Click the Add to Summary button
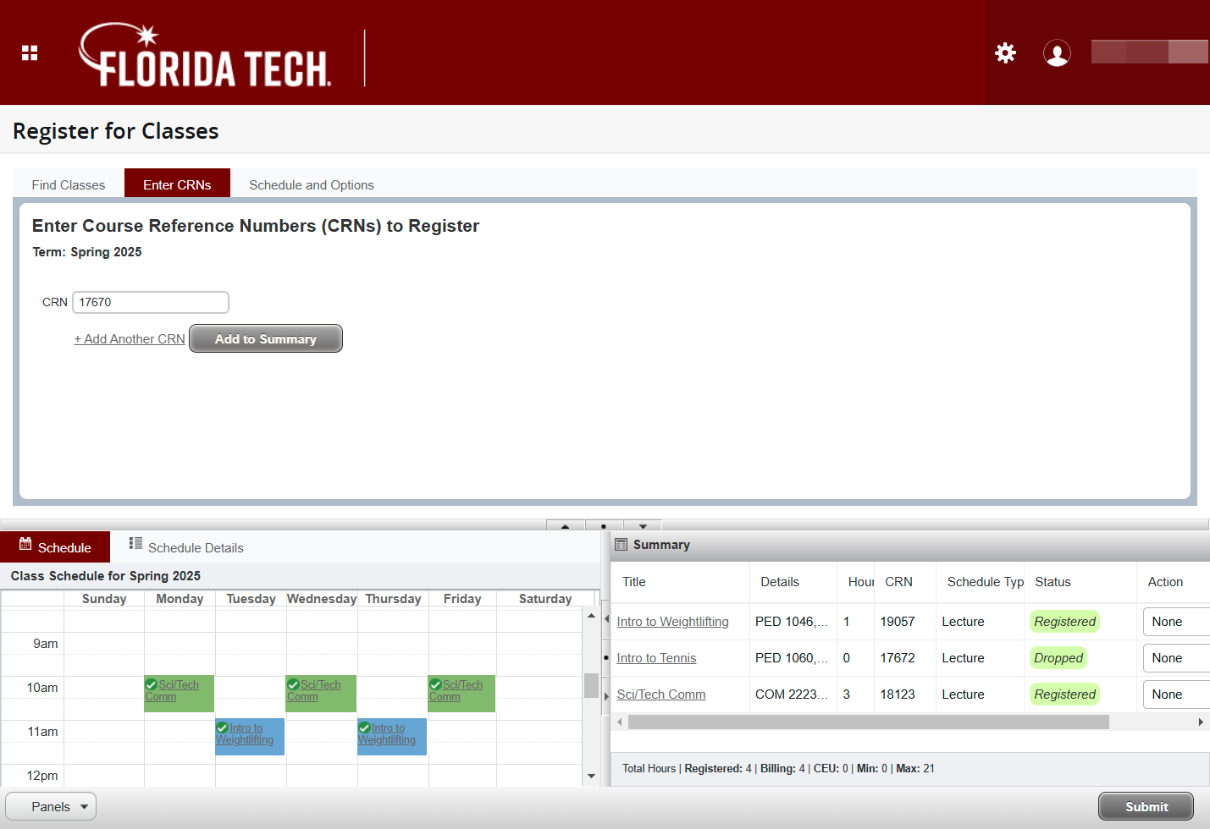 coord(266,338)
